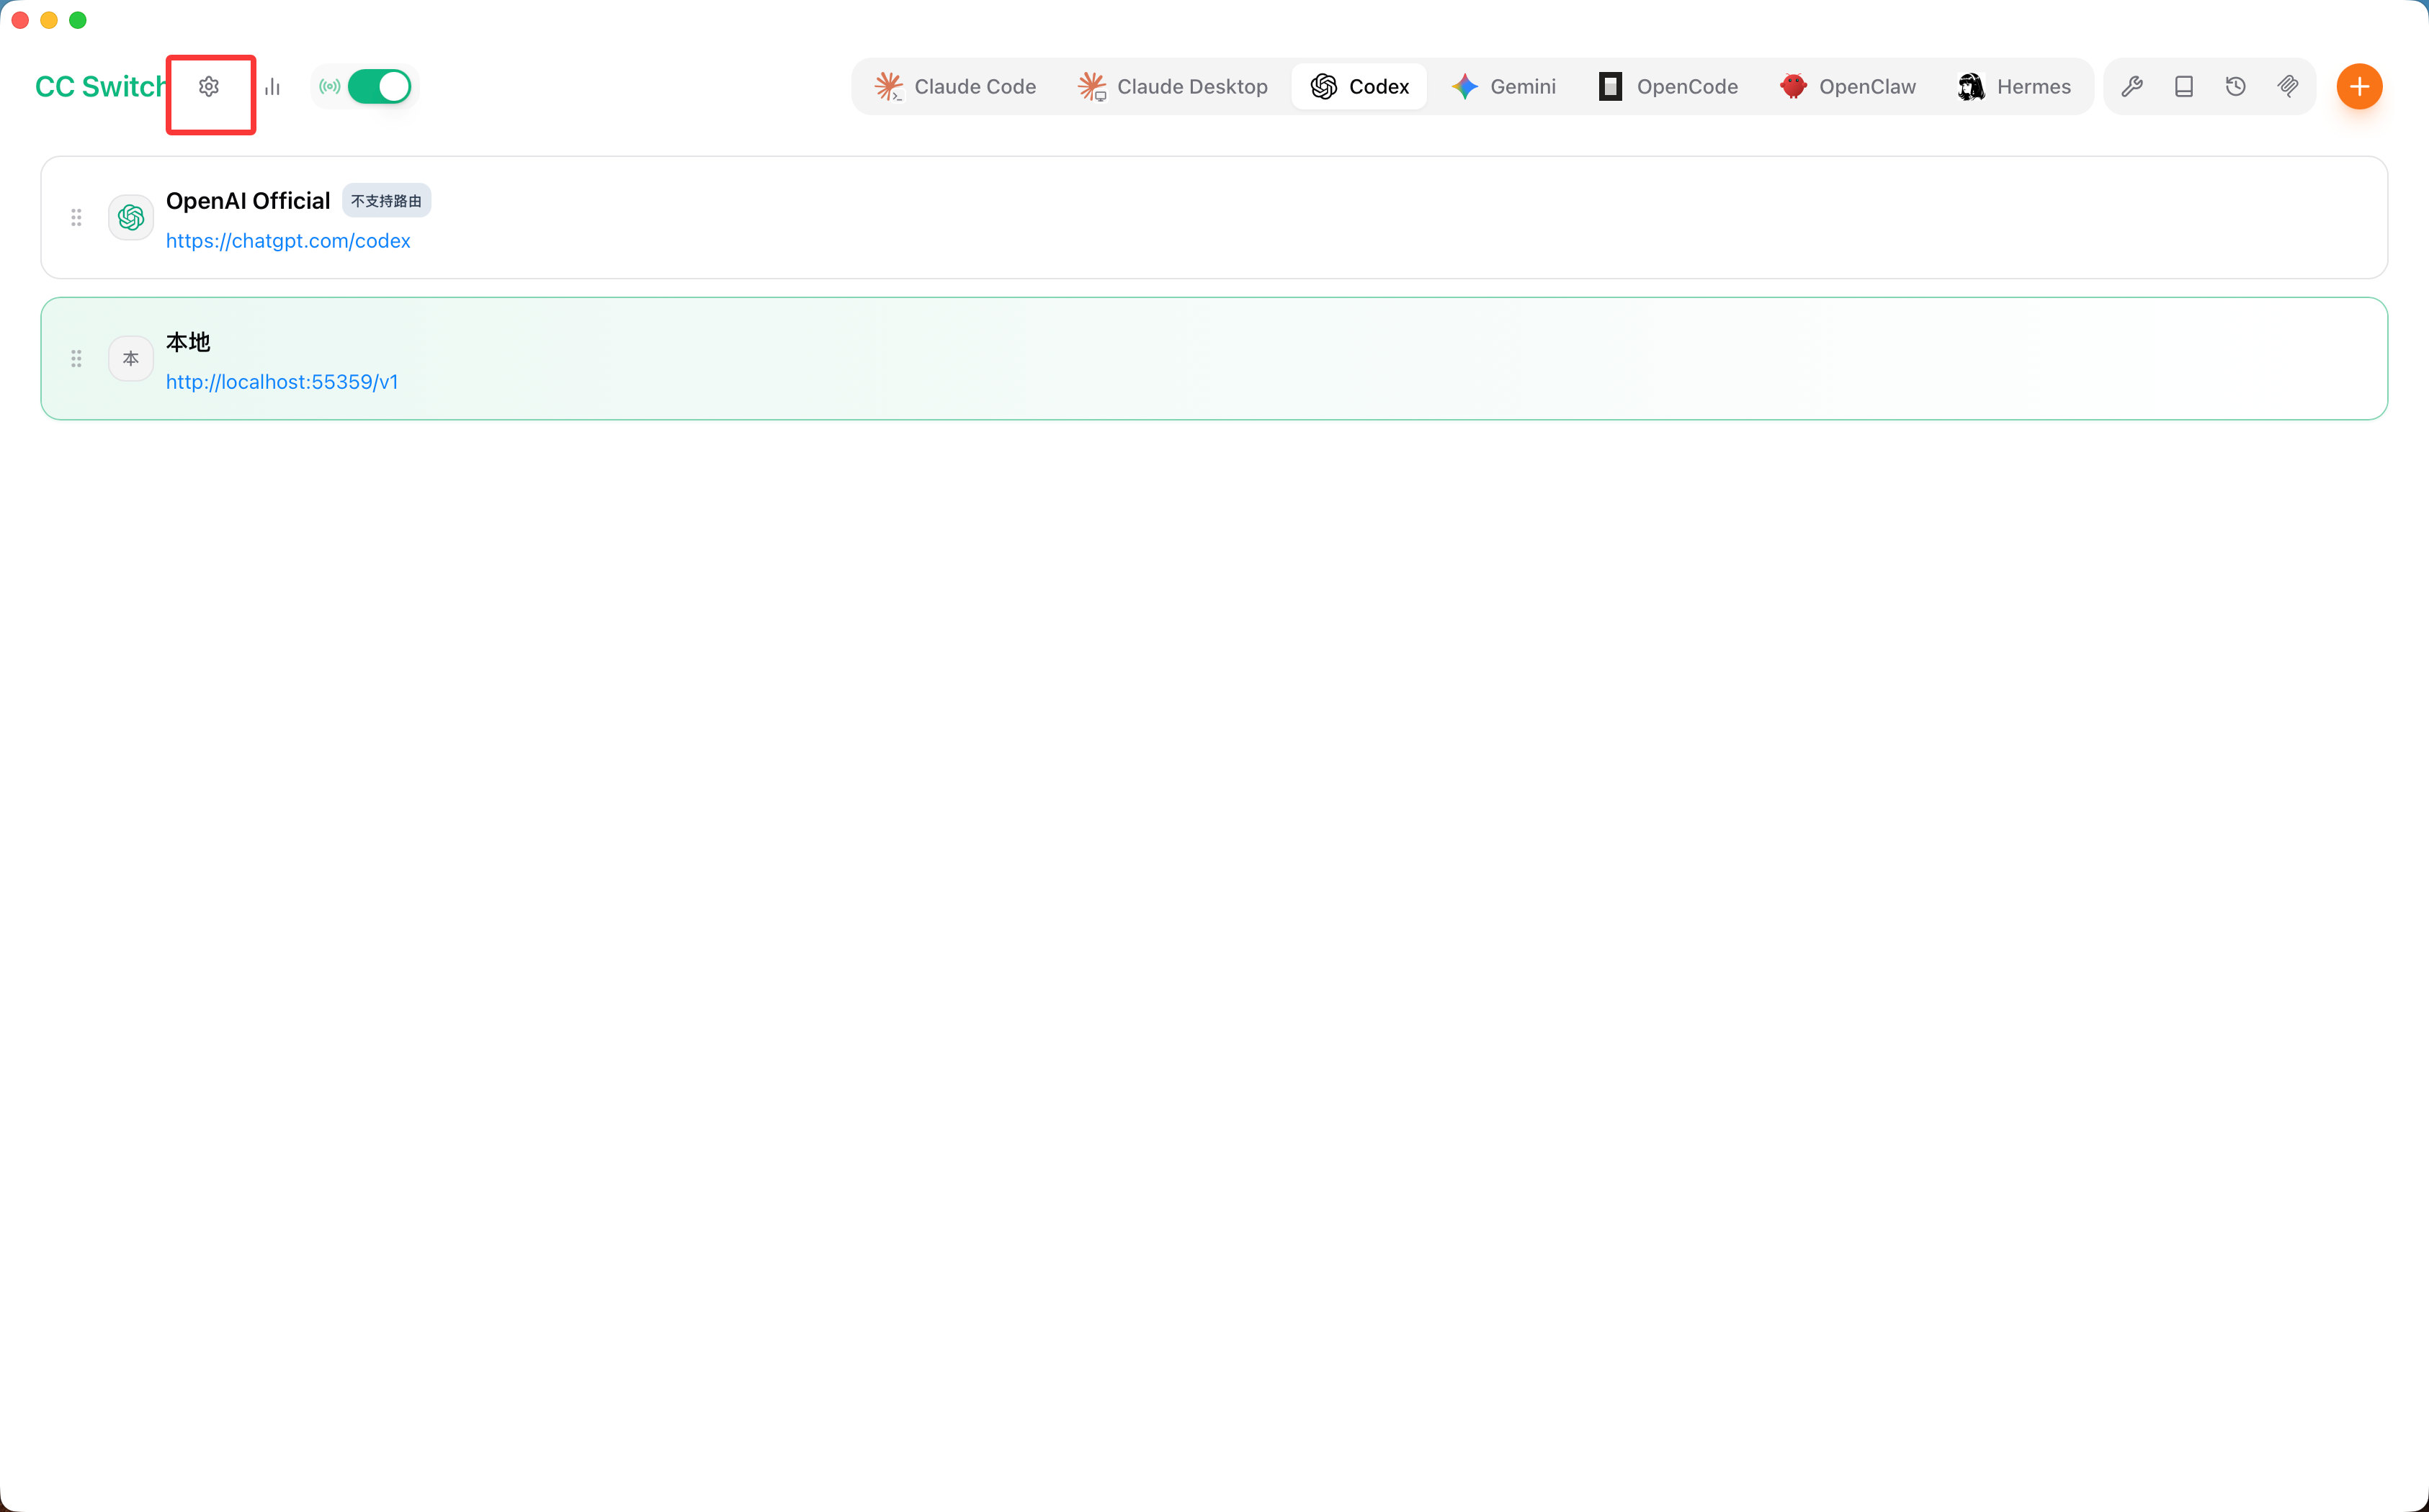Click the broadcast signal icon beside the switch

tap(329, 87)
